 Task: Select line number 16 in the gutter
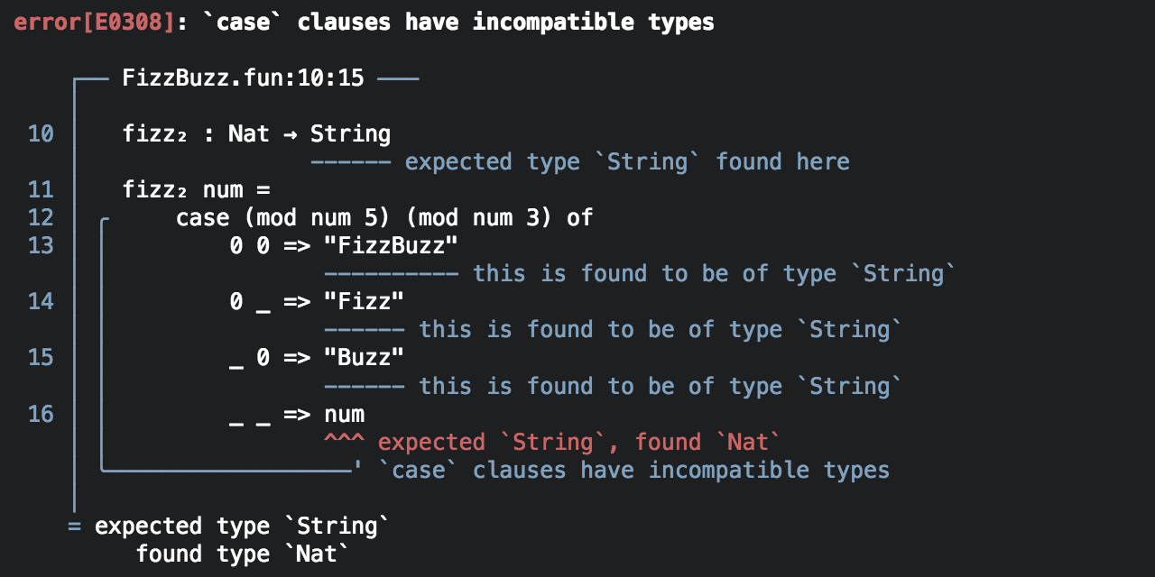(x=41, y=414)
